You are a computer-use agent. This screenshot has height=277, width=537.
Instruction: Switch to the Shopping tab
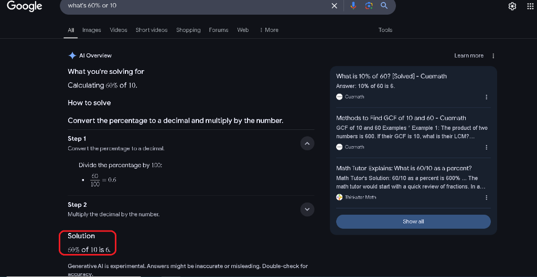(188, 30)
